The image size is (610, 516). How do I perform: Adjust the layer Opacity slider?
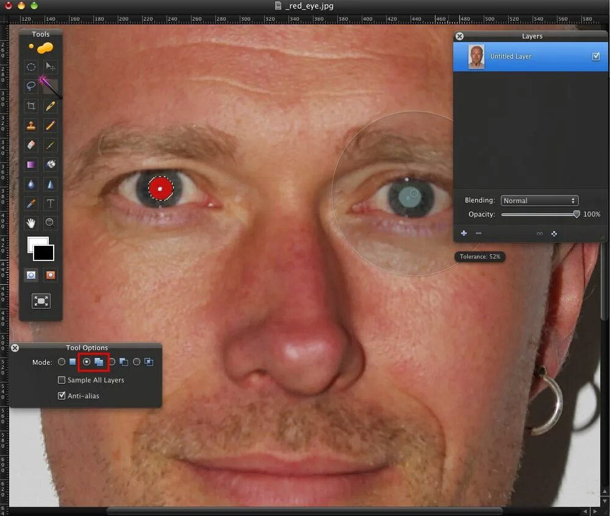pyautogui.click(x=540, y=214)
